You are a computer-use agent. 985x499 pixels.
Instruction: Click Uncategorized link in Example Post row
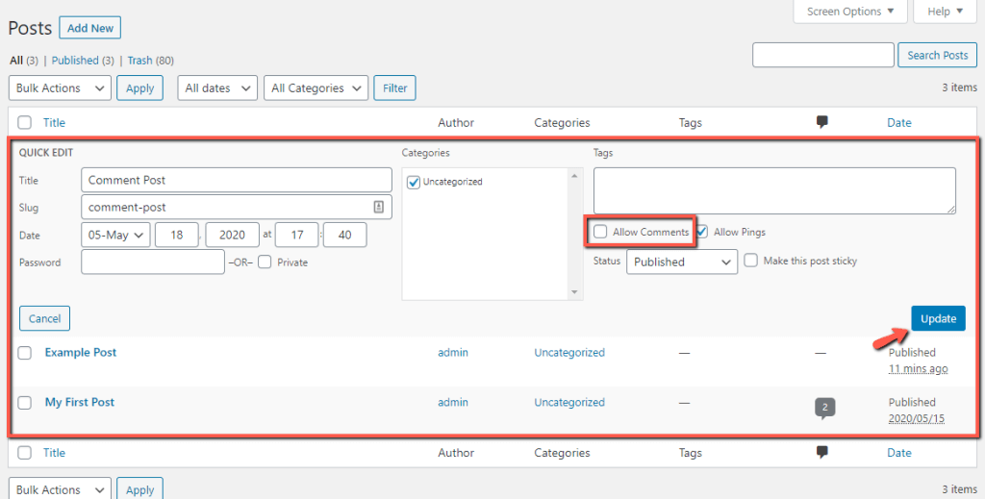[569, 353]
